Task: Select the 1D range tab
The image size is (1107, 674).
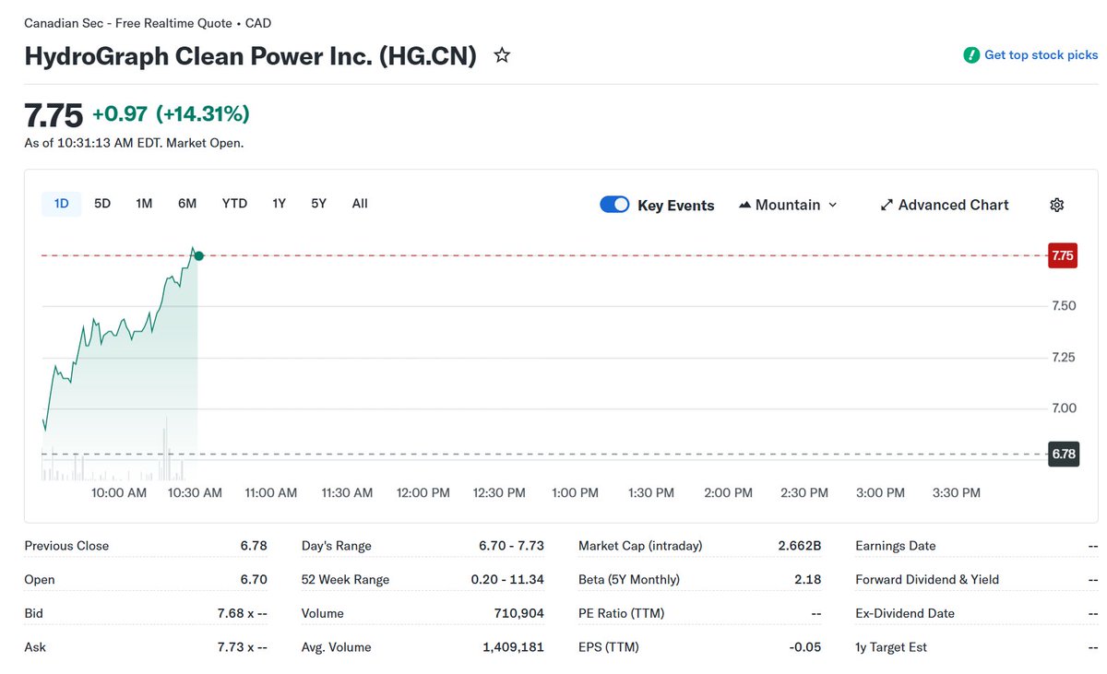Action: [x=62, y=204]
